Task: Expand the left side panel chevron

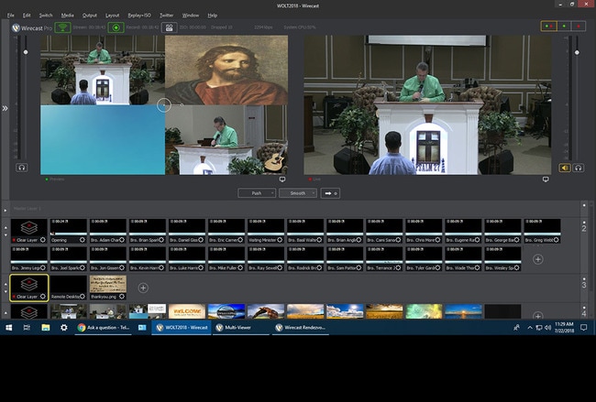Action: pyautogui.click(x=5, y=108)
